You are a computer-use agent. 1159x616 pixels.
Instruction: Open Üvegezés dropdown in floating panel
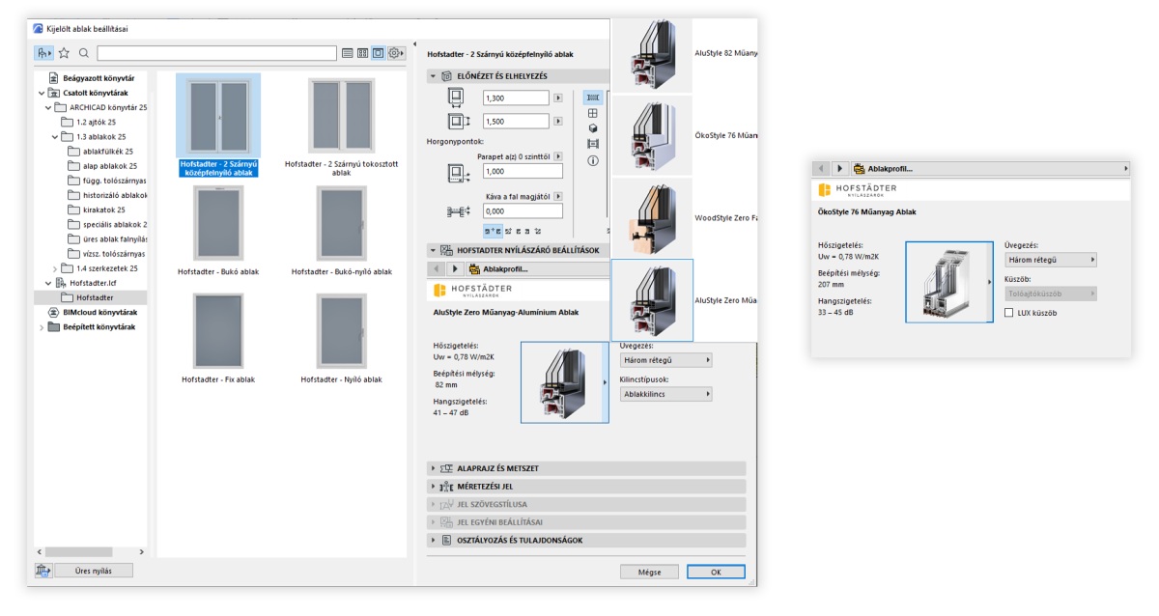(1050, 260)
